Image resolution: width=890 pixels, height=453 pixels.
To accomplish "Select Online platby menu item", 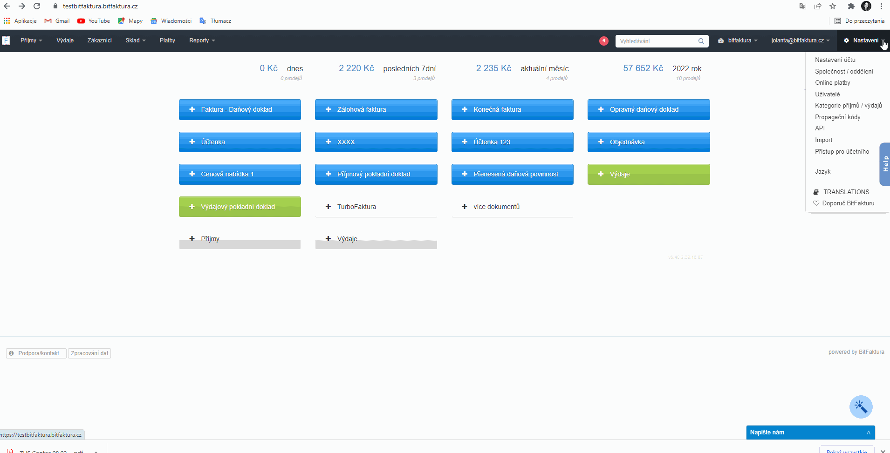I will pyautogui.click(x=833, y=83).
